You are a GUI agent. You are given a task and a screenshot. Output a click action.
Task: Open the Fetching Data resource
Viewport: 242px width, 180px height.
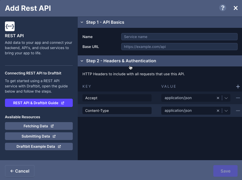click(39, 126)
